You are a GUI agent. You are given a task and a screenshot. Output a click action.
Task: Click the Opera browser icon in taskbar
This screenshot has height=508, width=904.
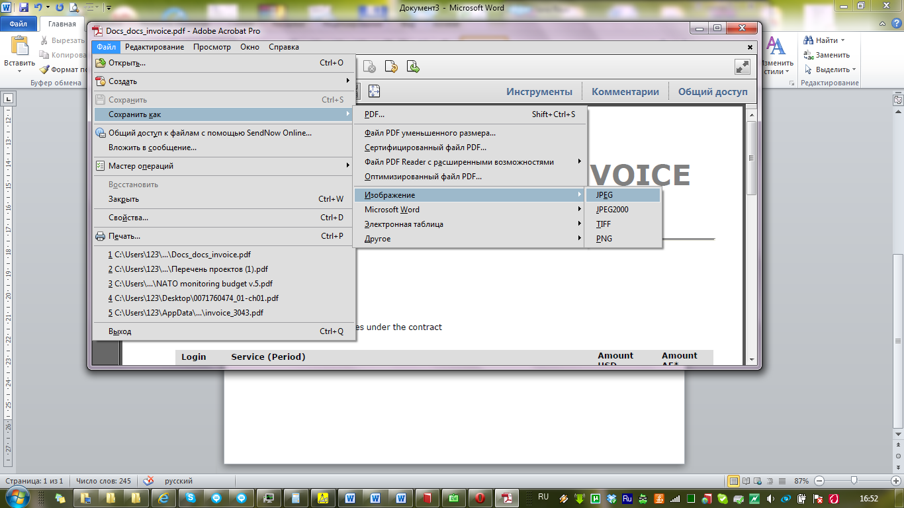pyautogui.click(x=480, y=498)
